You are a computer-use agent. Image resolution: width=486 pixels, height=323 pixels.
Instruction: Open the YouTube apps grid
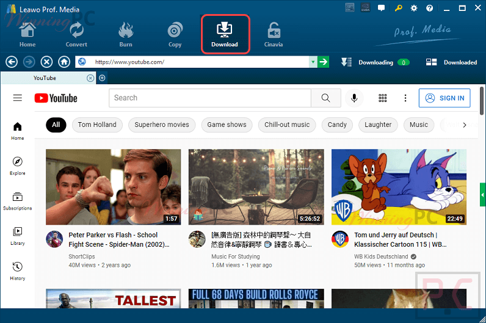[382, 98]
